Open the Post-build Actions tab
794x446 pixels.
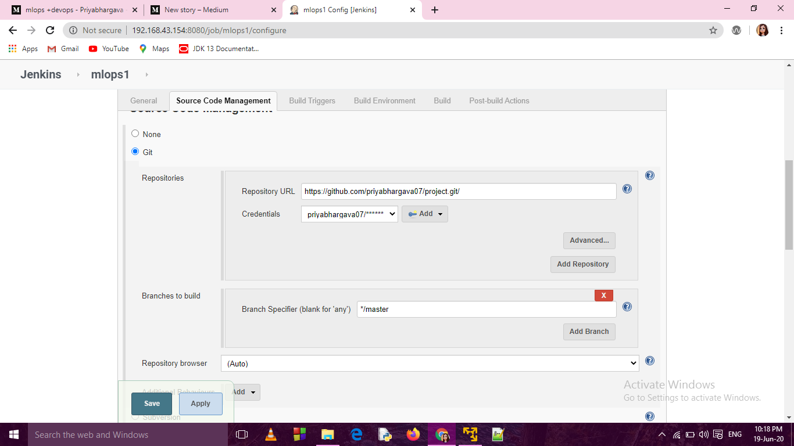click(x=499, y=100)
